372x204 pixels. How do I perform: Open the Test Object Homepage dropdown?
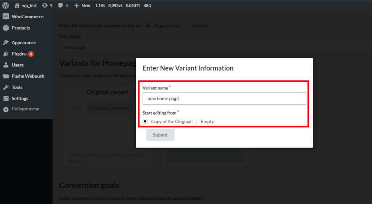pyautogui.click(x=215, y=47)
